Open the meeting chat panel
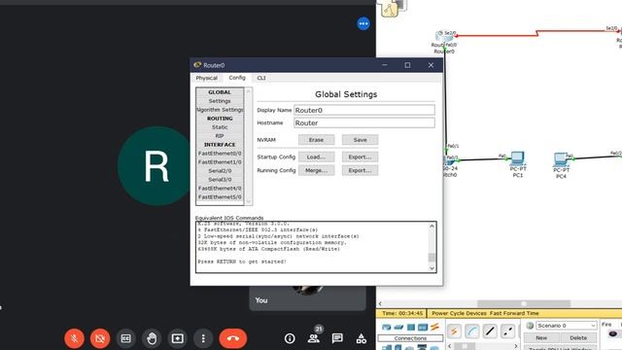 [x=337, y=338]
